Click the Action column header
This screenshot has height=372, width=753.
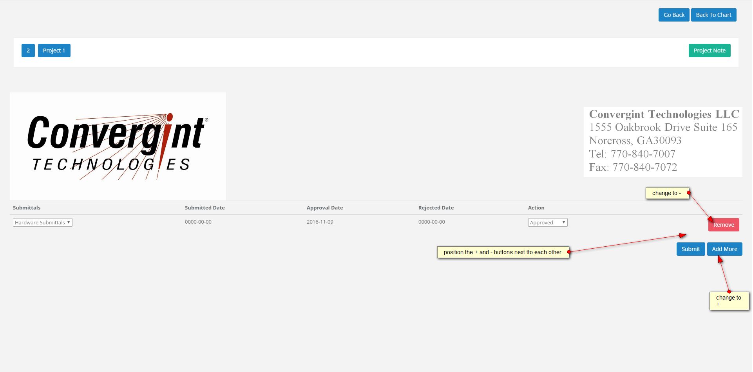536,208
